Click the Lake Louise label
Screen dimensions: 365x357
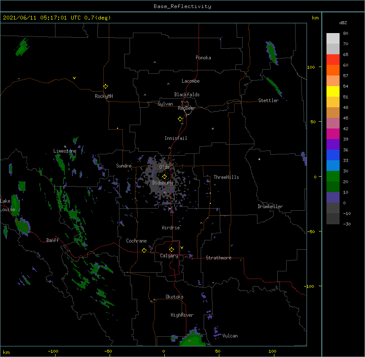(8, 205)
